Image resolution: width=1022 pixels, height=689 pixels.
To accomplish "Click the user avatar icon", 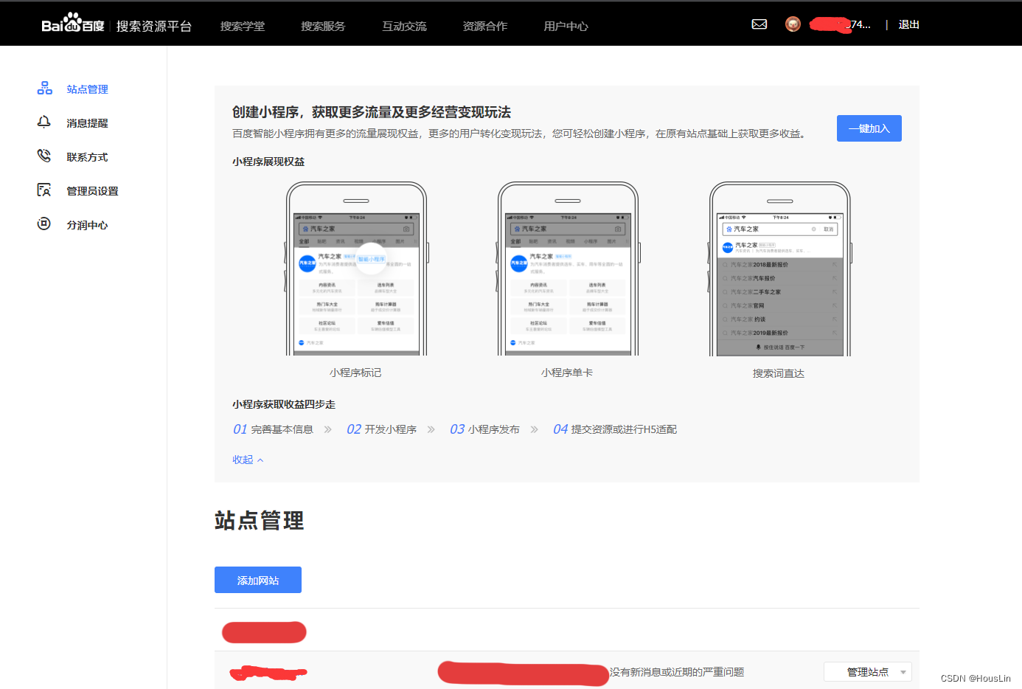I will pos(792,24).
